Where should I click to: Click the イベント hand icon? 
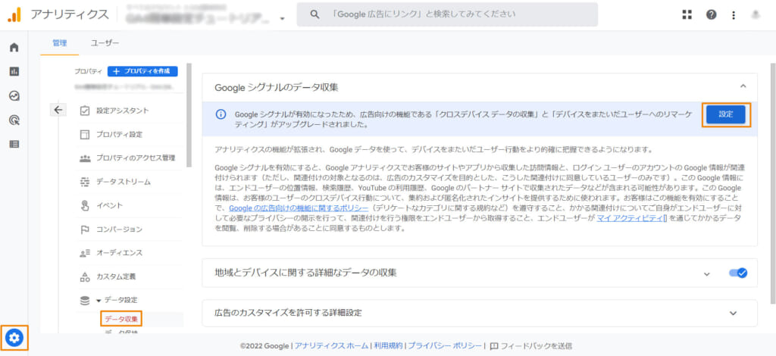click(85, 206)
